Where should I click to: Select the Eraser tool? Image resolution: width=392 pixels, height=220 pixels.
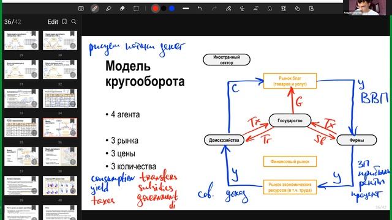pyautogui.click(x=122, y=9)
